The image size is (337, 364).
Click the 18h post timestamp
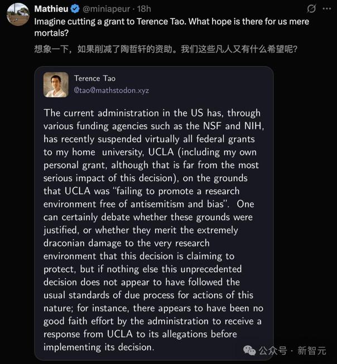(x=144, y=9)
